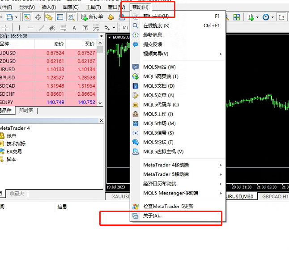Open the MQL5虚拟主机 (V) entry
This screenshot has width=289, height=254.
178,152
